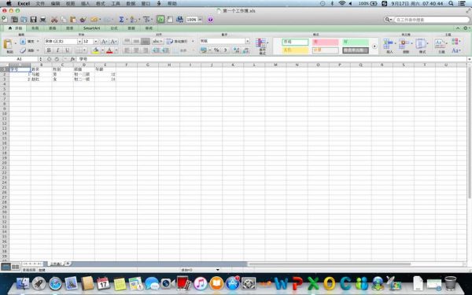Click the Print icon in toolbar
The width and height of the screenshot is (472, 295).
tap(43, 20)
